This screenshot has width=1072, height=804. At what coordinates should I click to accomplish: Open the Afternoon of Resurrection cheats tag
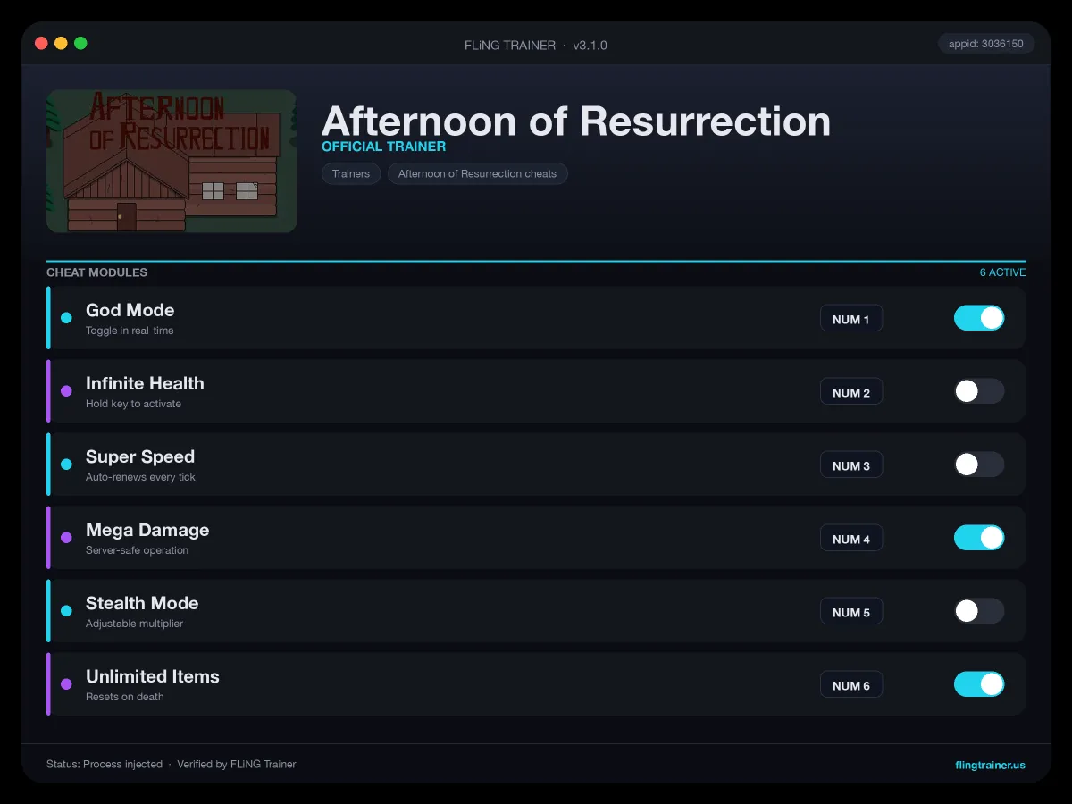click(477, 173)
